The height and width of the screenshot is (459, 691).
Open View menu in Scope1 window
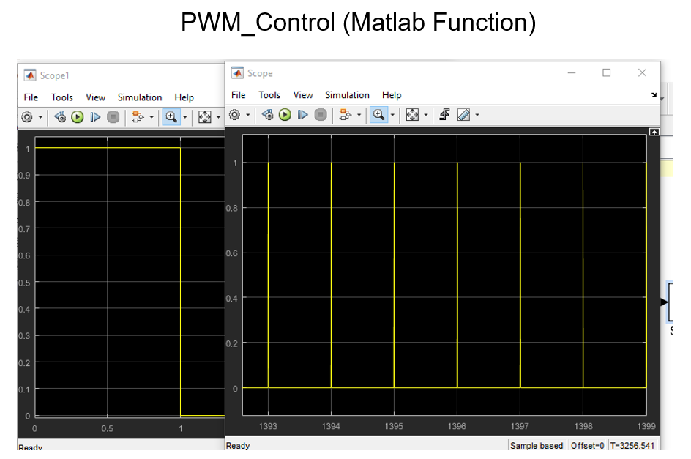(95, 97)
